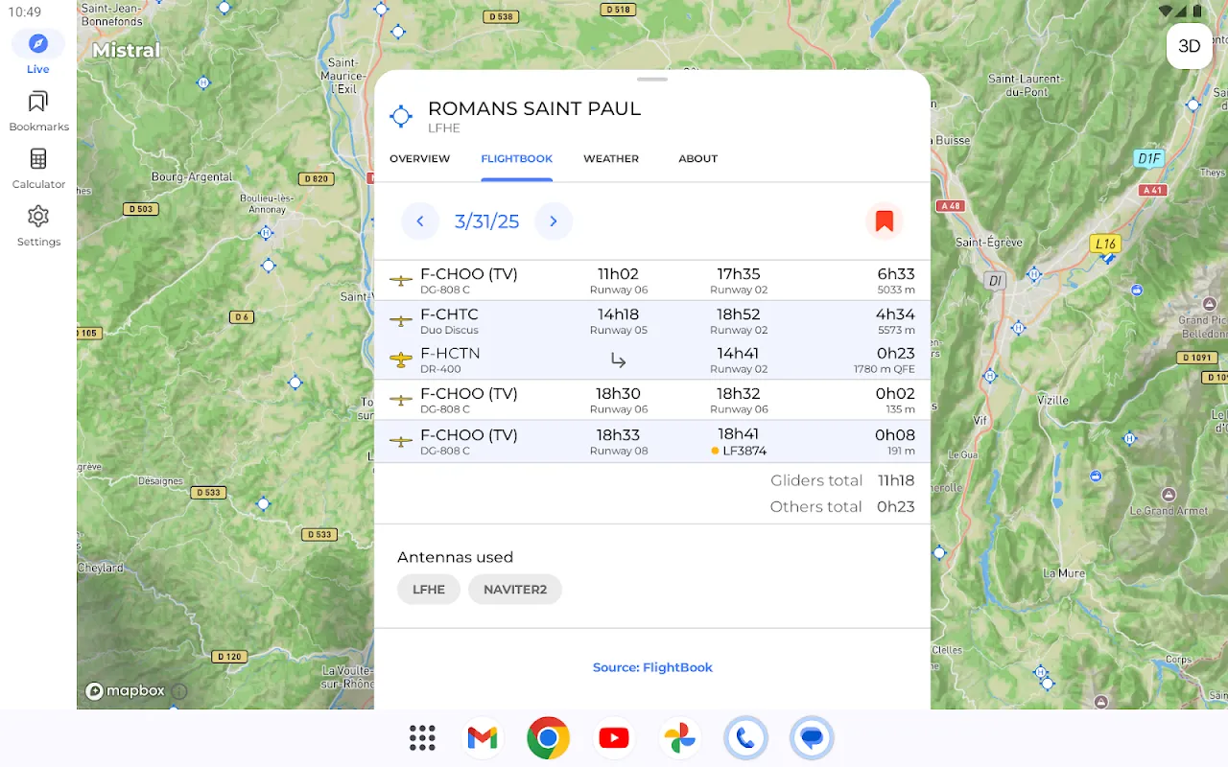The width and height of the screenshot is (1228, 767).
Task: Click the tow arrow icon on the F-HCTN row
Action: tap(619, 360)
